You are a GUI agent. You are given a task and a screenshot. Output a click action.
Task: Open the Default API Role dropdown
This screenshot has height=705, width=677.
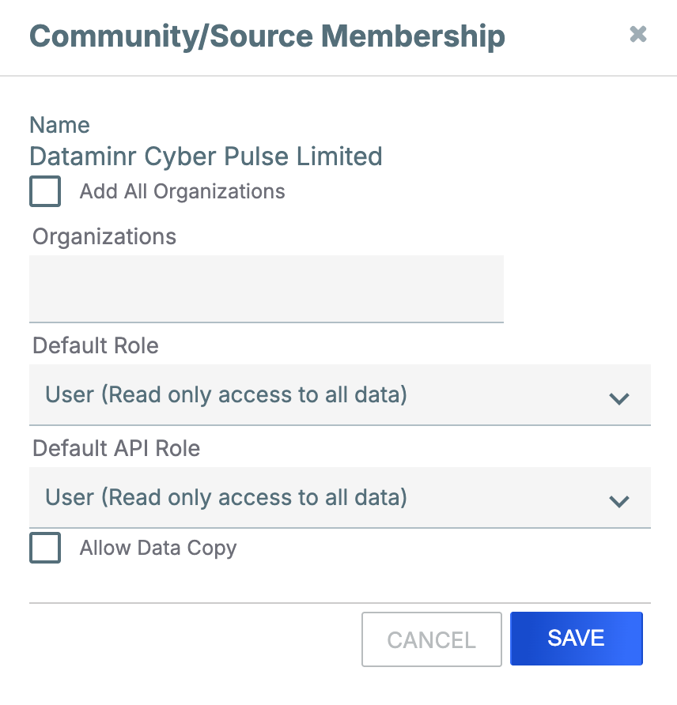coord(340,498)
